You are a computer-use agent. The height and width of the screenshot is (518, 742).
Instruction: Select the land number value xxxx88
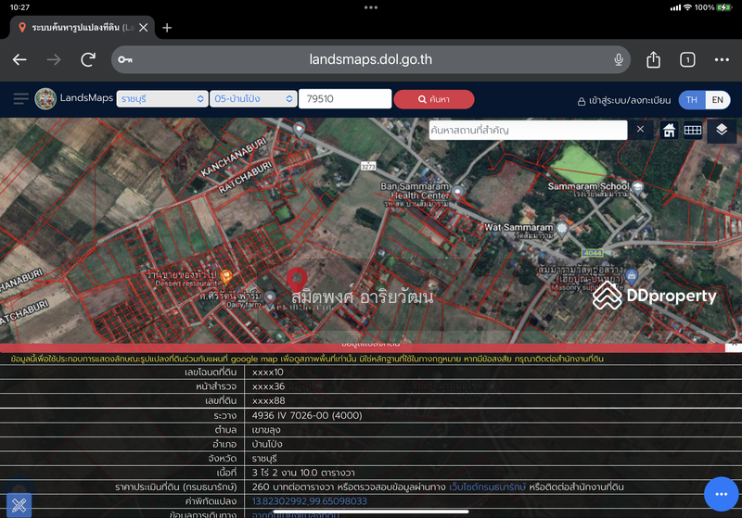tap(268, 401)
